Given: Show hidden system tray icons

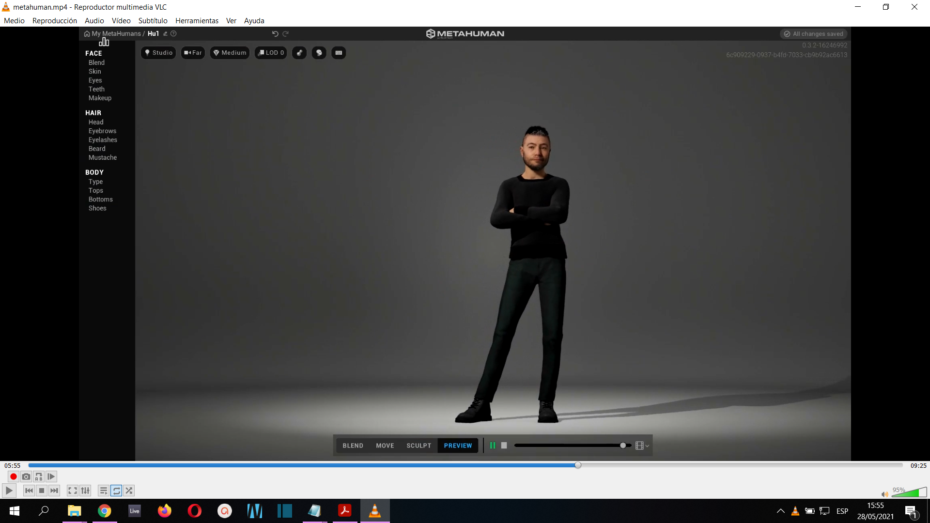Looking at the screenshot, I should (x=780, y=511).
